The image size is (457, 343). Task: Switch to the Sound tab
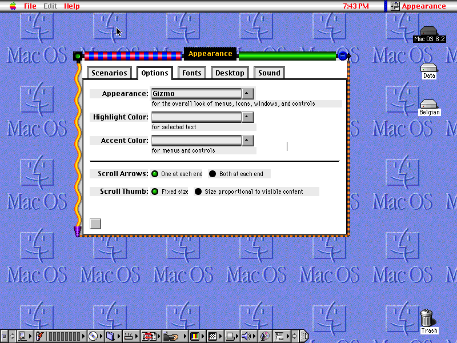[x=269, y=73]
